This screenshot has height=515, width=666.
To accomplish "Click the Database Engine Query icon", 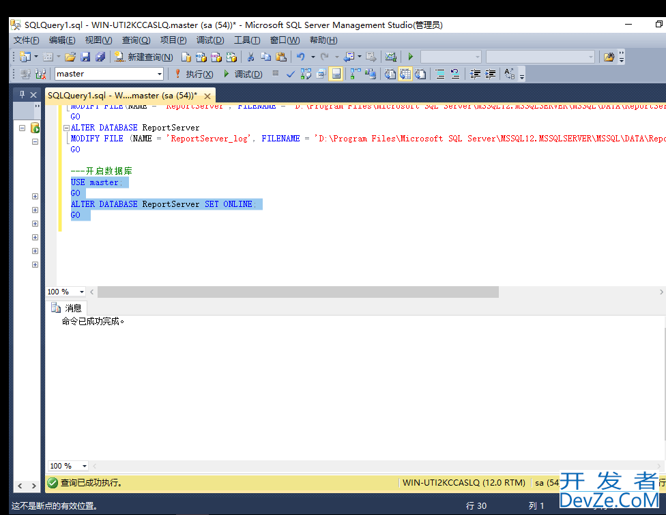I will coord(186,57).
